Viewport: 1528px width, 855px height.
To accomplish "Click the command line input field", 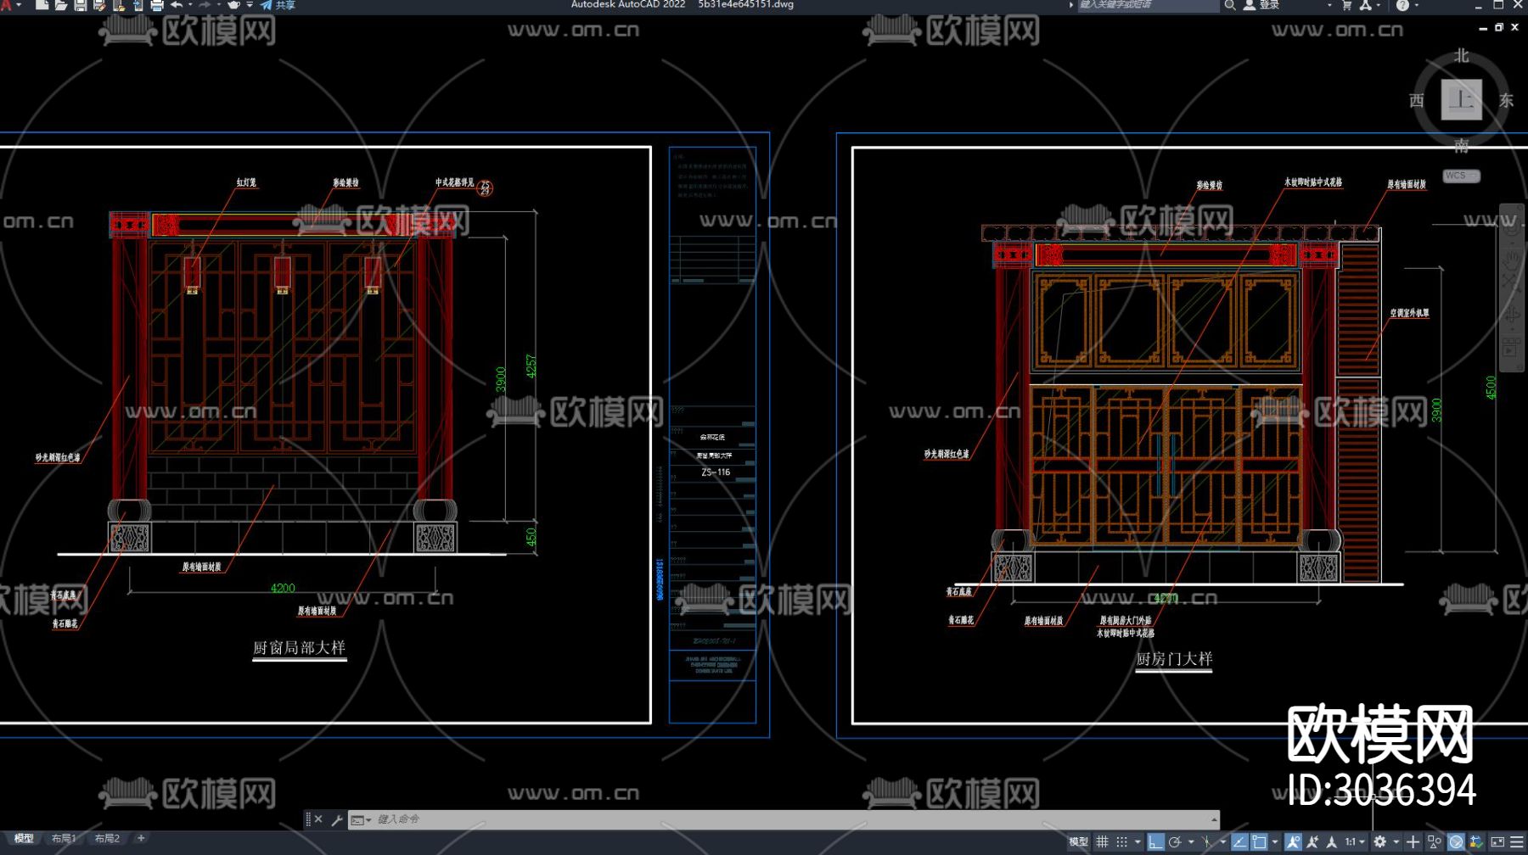I will tap(764, 819).
